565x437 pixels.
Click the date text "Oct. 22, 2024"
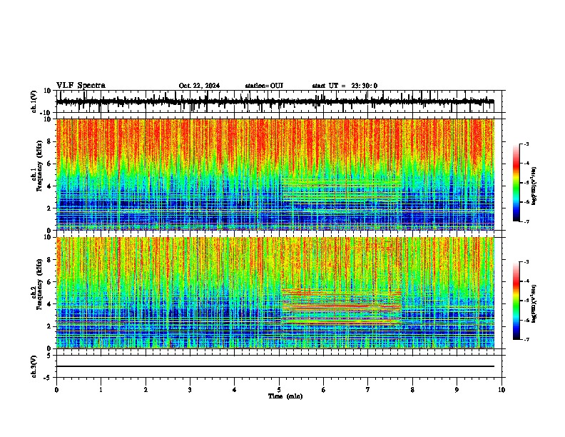pyautogui.click(x=199, y=86)
